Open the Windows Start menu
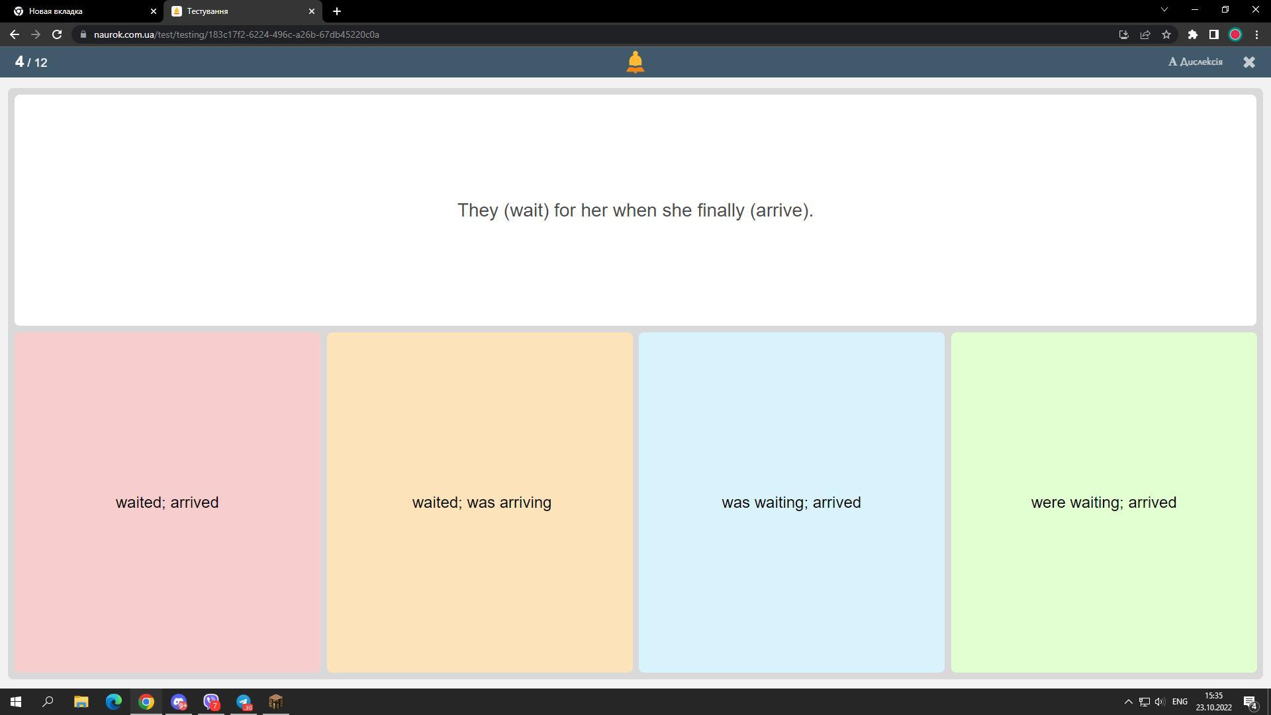 pos(16,702)
